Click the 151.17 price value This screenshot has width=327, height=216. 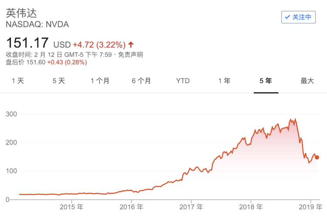[27, 43]
